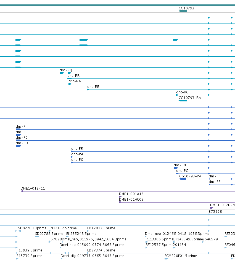
Task: Select the RE12537.5prime EST label
Action: (159, 245)
